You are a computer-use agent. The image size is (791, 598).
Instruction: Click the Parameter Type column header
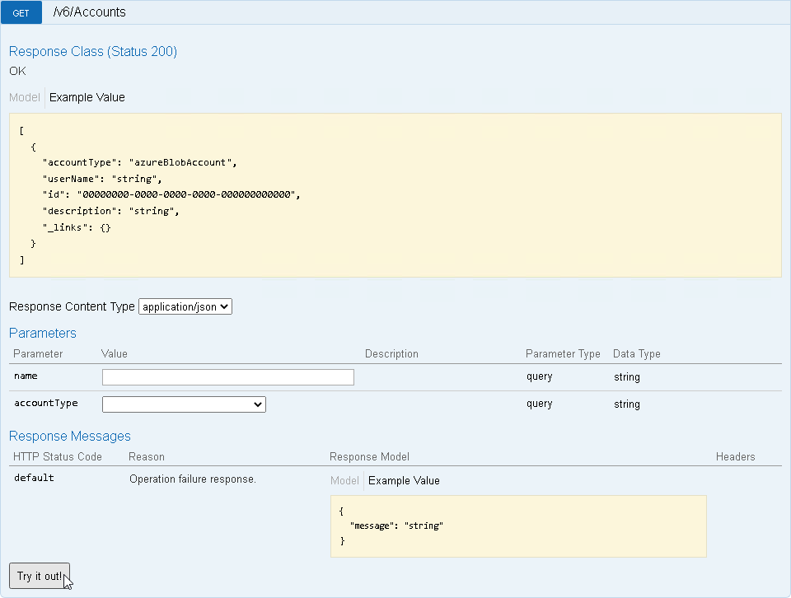pos(563,353)
